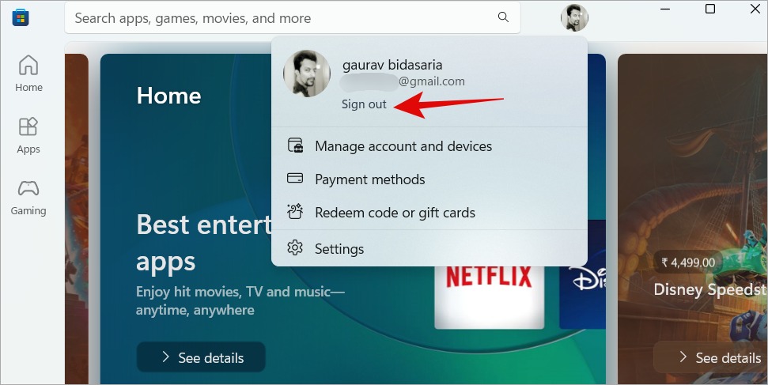Screen dimensions: 768x385
Task: Go to the Apps sidebar section
Action: 28,136
